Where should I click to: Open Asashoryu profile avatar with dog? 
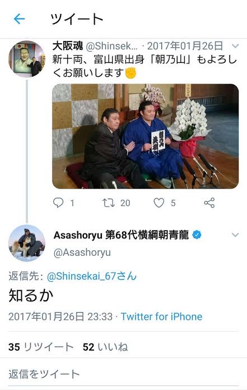27,243
